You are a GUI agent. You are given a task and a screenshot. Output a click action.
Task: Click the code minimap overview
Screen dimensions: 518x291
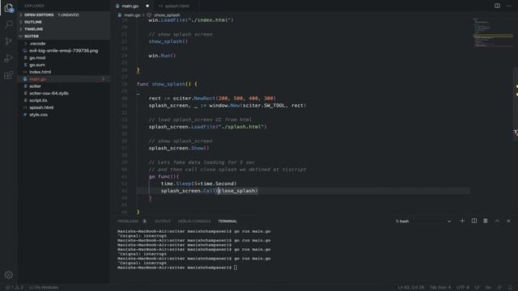(493, 33)
